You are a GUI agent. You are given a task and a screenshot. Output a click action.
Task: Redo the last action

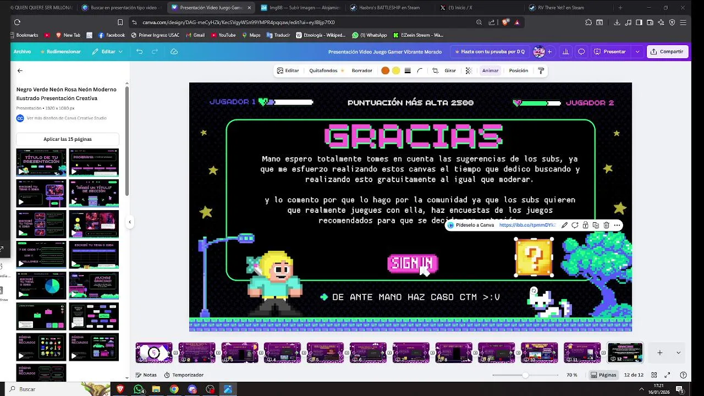tap(155, 52)
